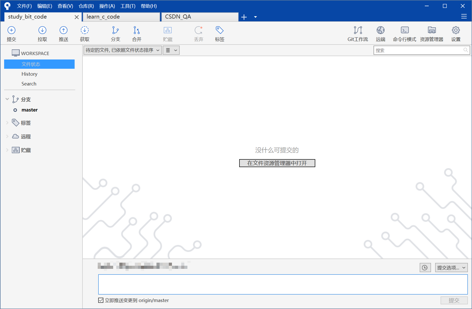Toggle 立即推送变更到 origin/master checkbox
The image size is (472, 309).
[101, 300]
